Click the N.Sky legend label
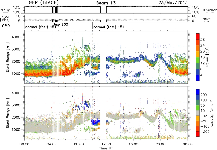 tap(5, 10)
